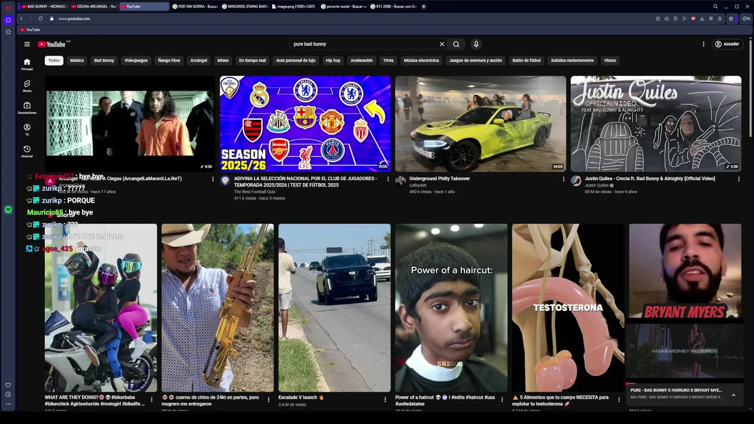Select the Bad Bunny filter chip
Viewport: 754px width, 424px height.
point(104,60)
